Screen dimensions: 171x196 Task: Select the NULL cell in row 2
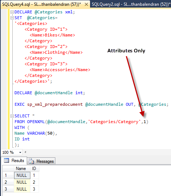22,182
